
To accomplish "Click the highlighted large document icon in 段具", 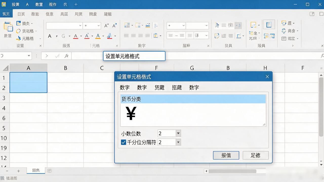I will pyautogui.click(x=269, y=25).
